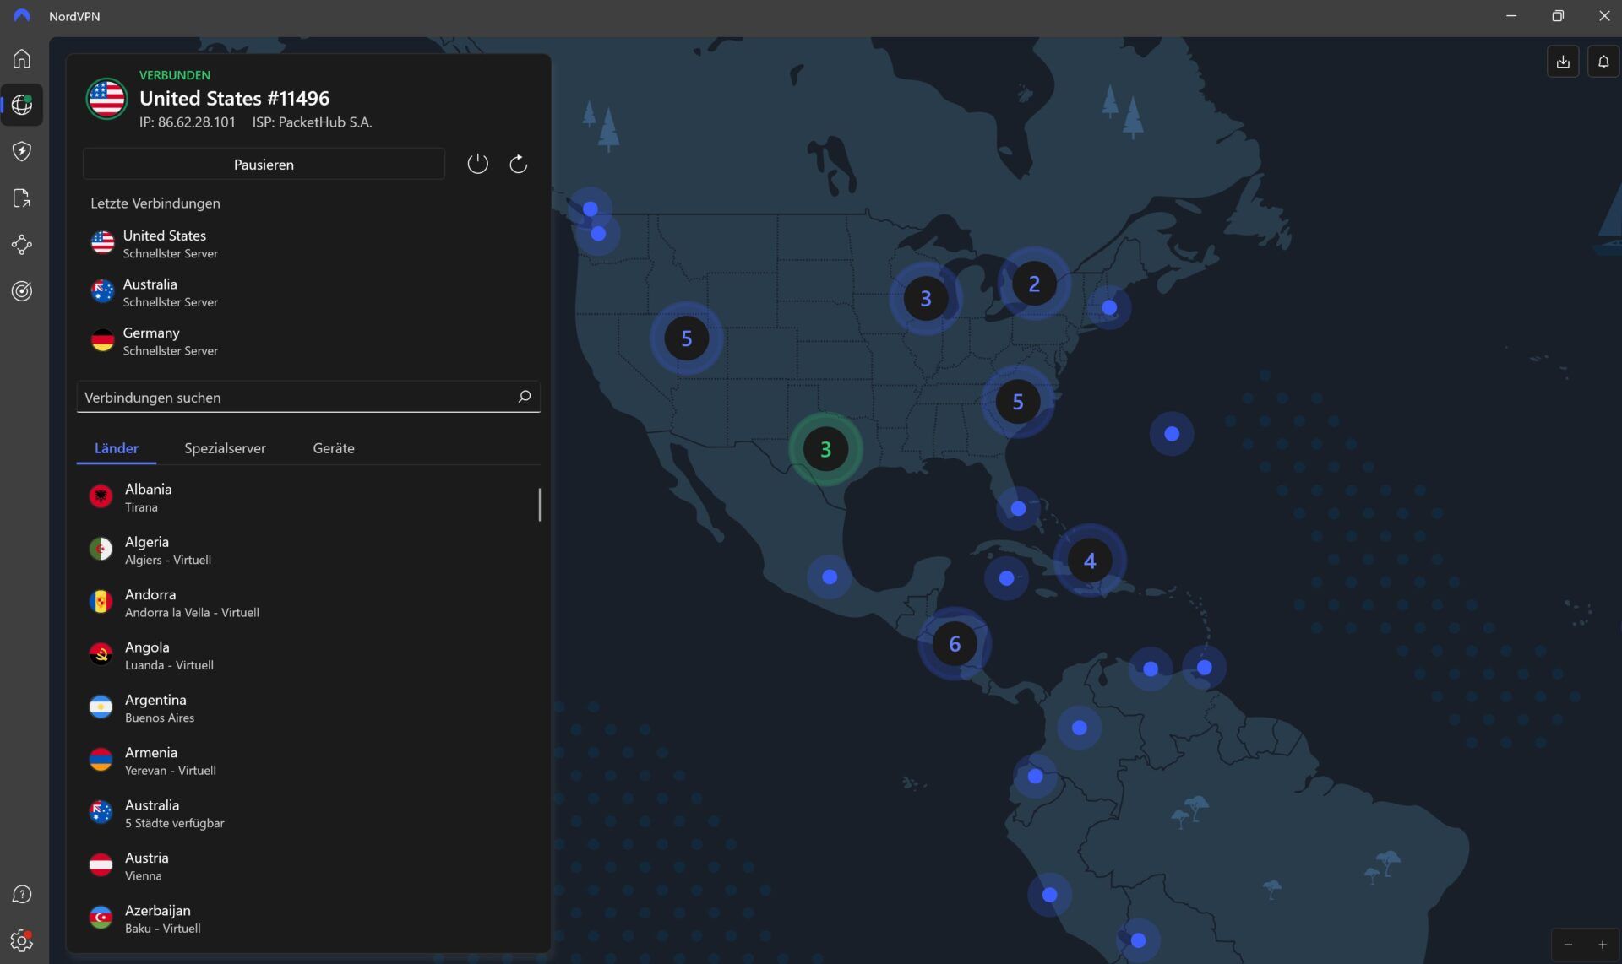The width and height of the screenshot is (1622, 964).
Task: Select Azerbaijan Baku - Virtuell
Action: click(308, 918)
